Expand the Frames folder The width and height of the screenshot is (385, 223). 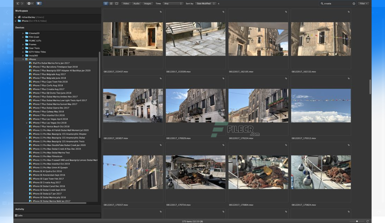(23, 44)
